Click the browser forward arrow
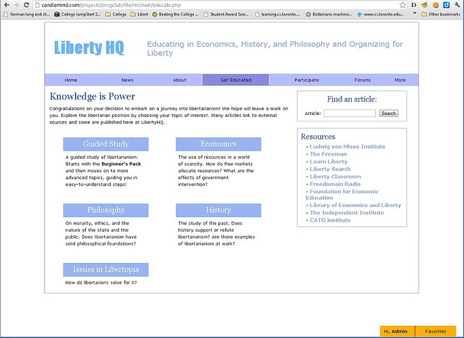 [16, 5]
